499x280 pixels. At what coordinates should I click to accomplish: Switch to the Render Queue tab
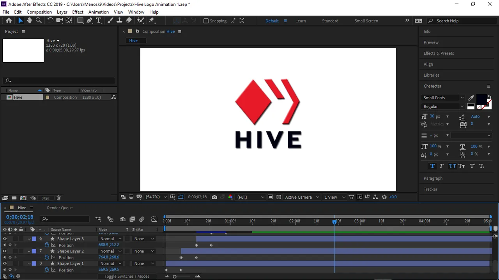tap(60, 208)
